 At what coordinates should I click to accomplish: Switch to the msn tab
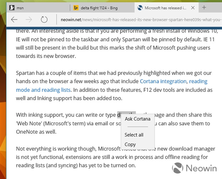(38, 8)
